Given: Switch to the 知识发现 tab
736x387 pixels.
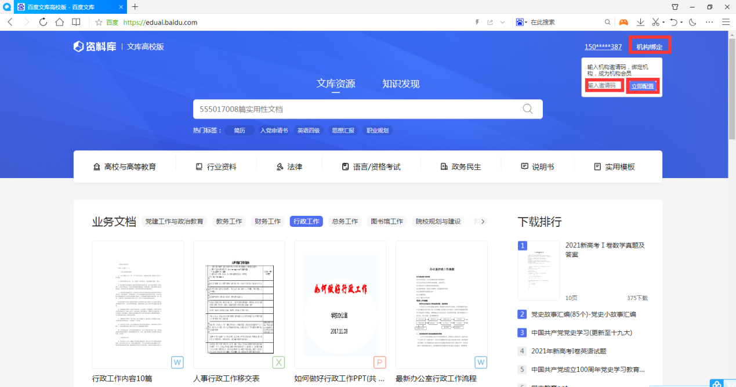Looking at the screenshot, I should tap(400, 84).
